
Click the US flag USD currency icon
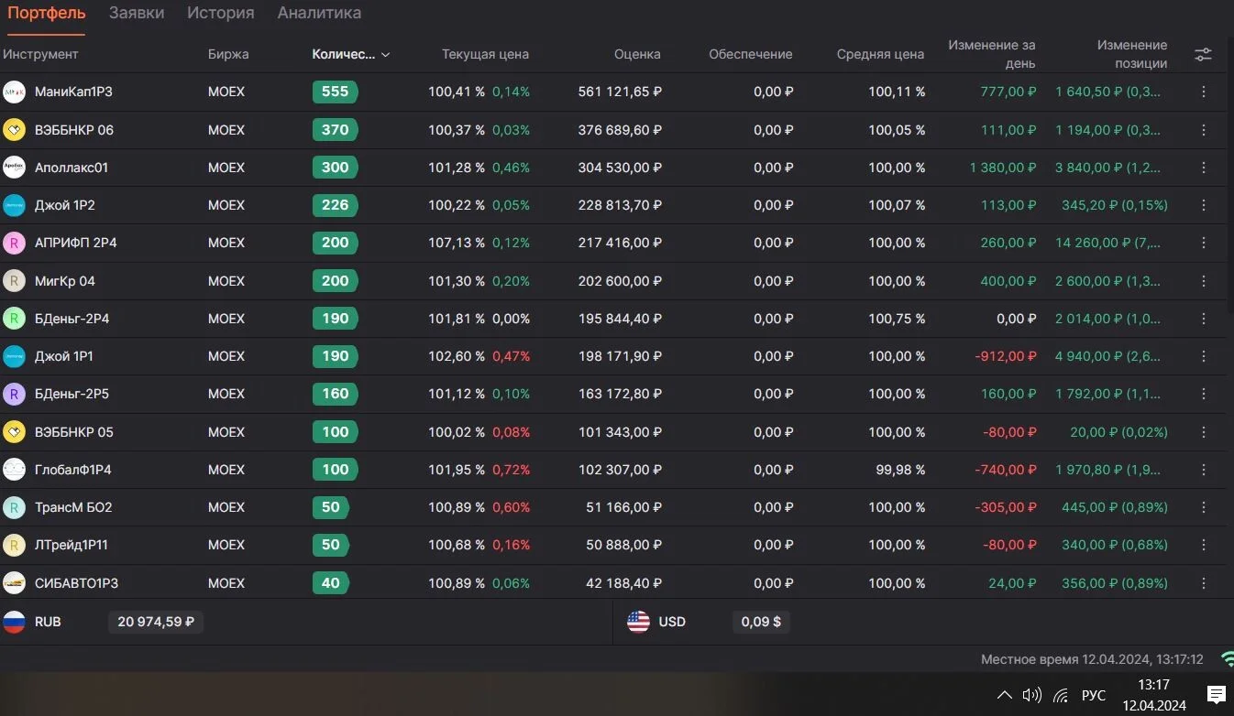click(x=638, y=622)
